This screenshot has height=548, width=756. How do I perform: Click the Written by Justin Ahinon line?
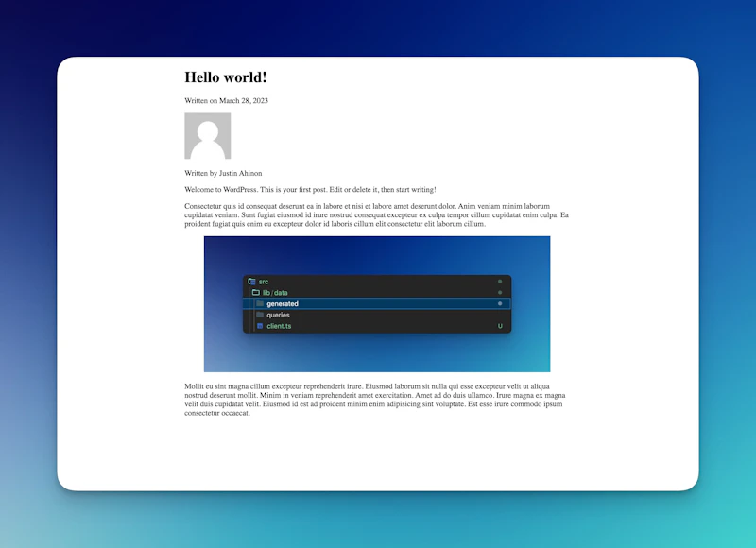(223, 173)
